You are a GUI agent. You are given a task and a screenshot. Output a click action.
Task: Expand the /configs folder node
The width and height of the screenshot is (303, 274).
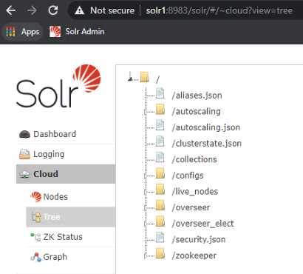tap(146, 176)
